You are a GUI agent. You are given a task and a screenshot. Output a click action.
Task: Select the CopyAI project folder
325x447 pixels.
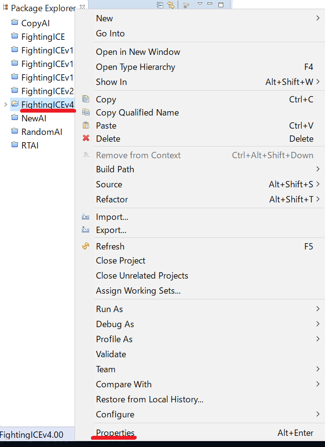[x=30, y=23]
